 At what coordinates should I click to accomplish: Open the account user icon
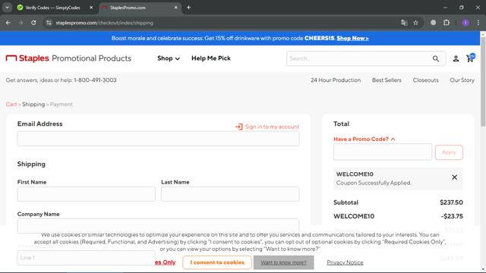[456, 58]
